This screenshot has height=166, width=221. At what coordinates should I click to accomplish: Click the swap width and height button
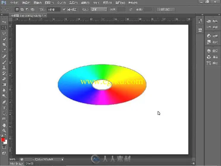click(x=130, y=10)
